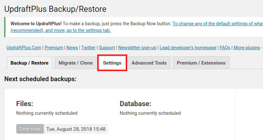Click the 'Database:' heading
263x140 pixels.
(135, 104)
